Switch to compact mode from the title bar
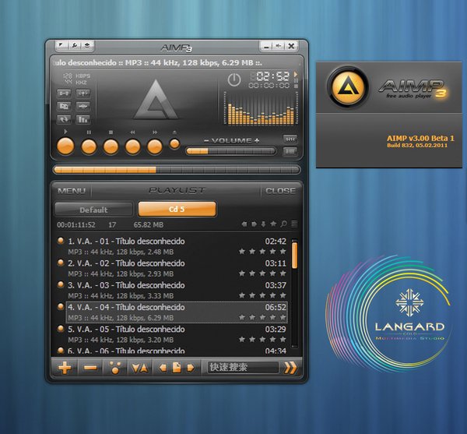 (x=279, y=46)
